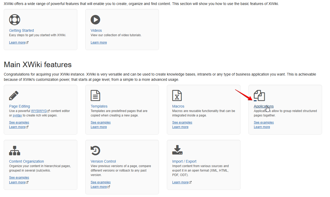This screenshot has width=330, height=197.
Task: Click Learn more under Templates
Action: pos(99,127)
